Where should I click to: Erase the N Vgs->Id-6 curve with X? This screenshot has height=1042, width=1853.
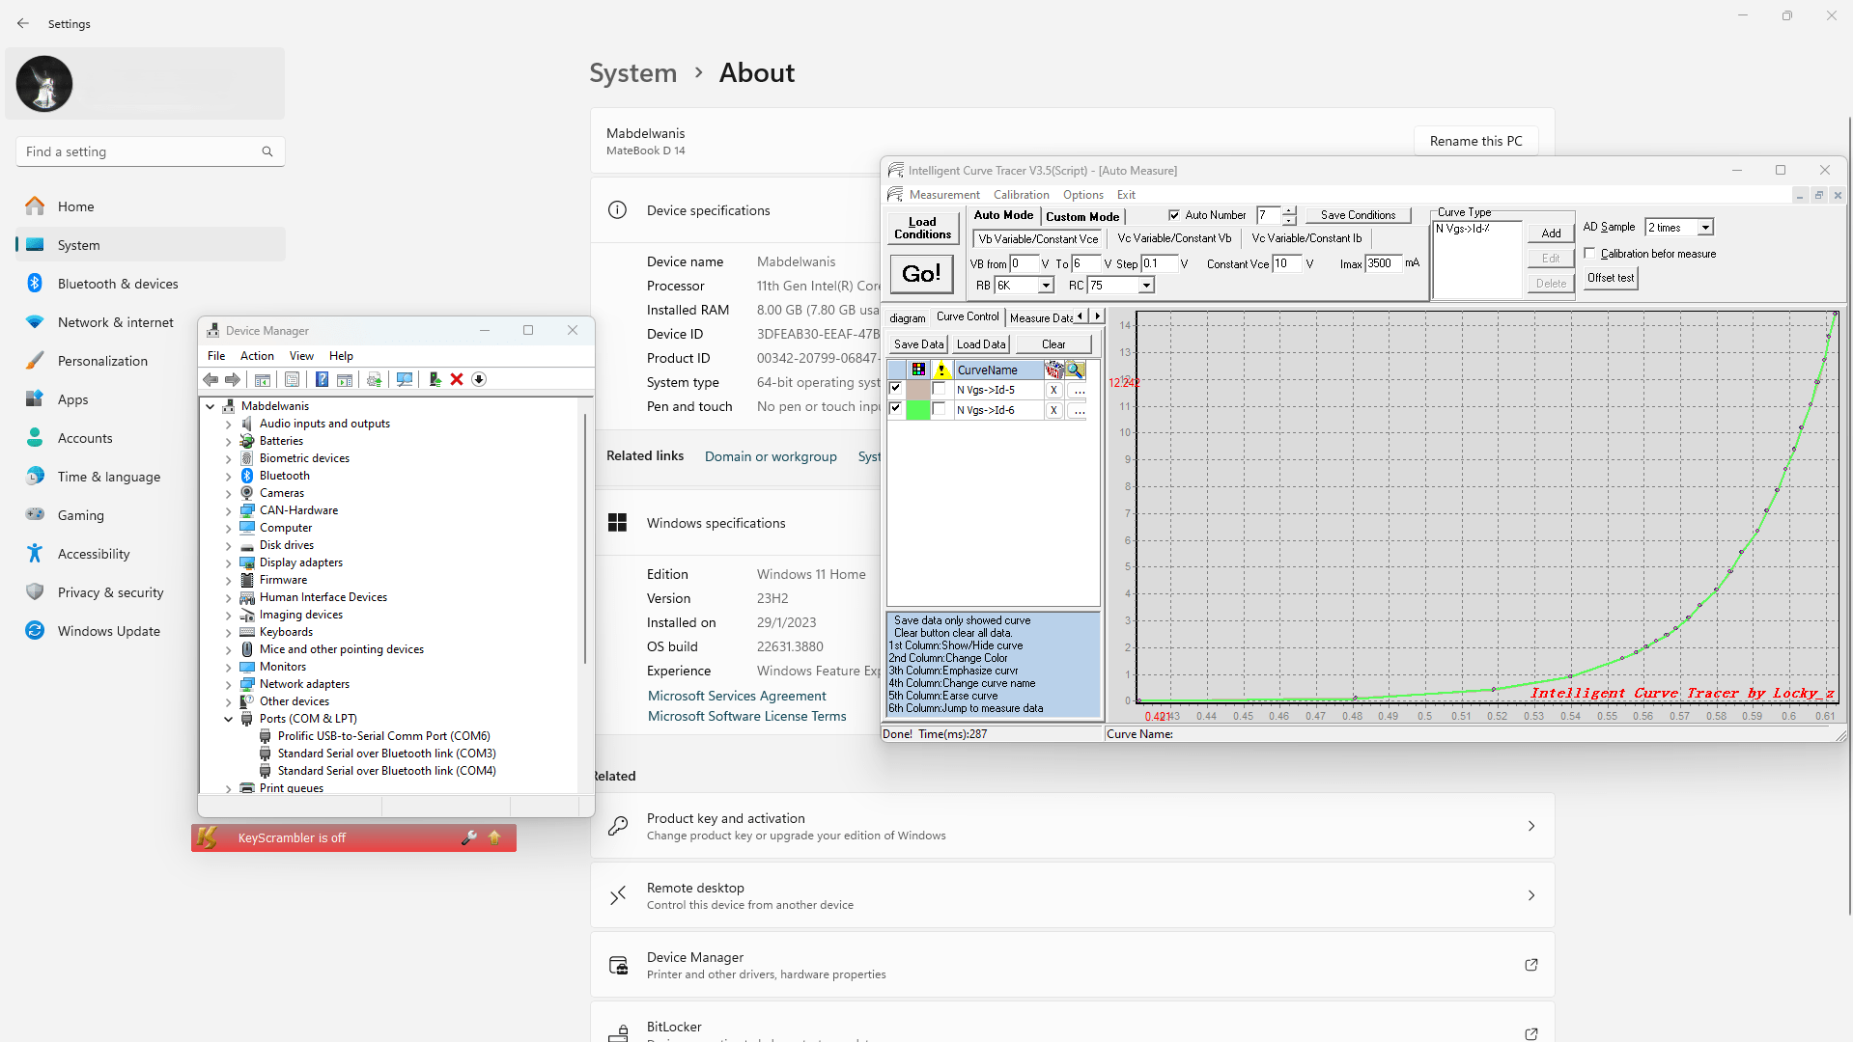point(1053,410)
